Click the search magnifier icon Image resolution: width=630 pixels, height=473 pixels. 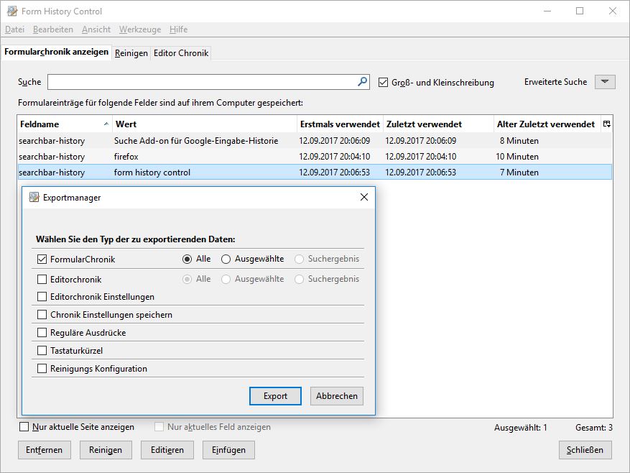point(363,82)
